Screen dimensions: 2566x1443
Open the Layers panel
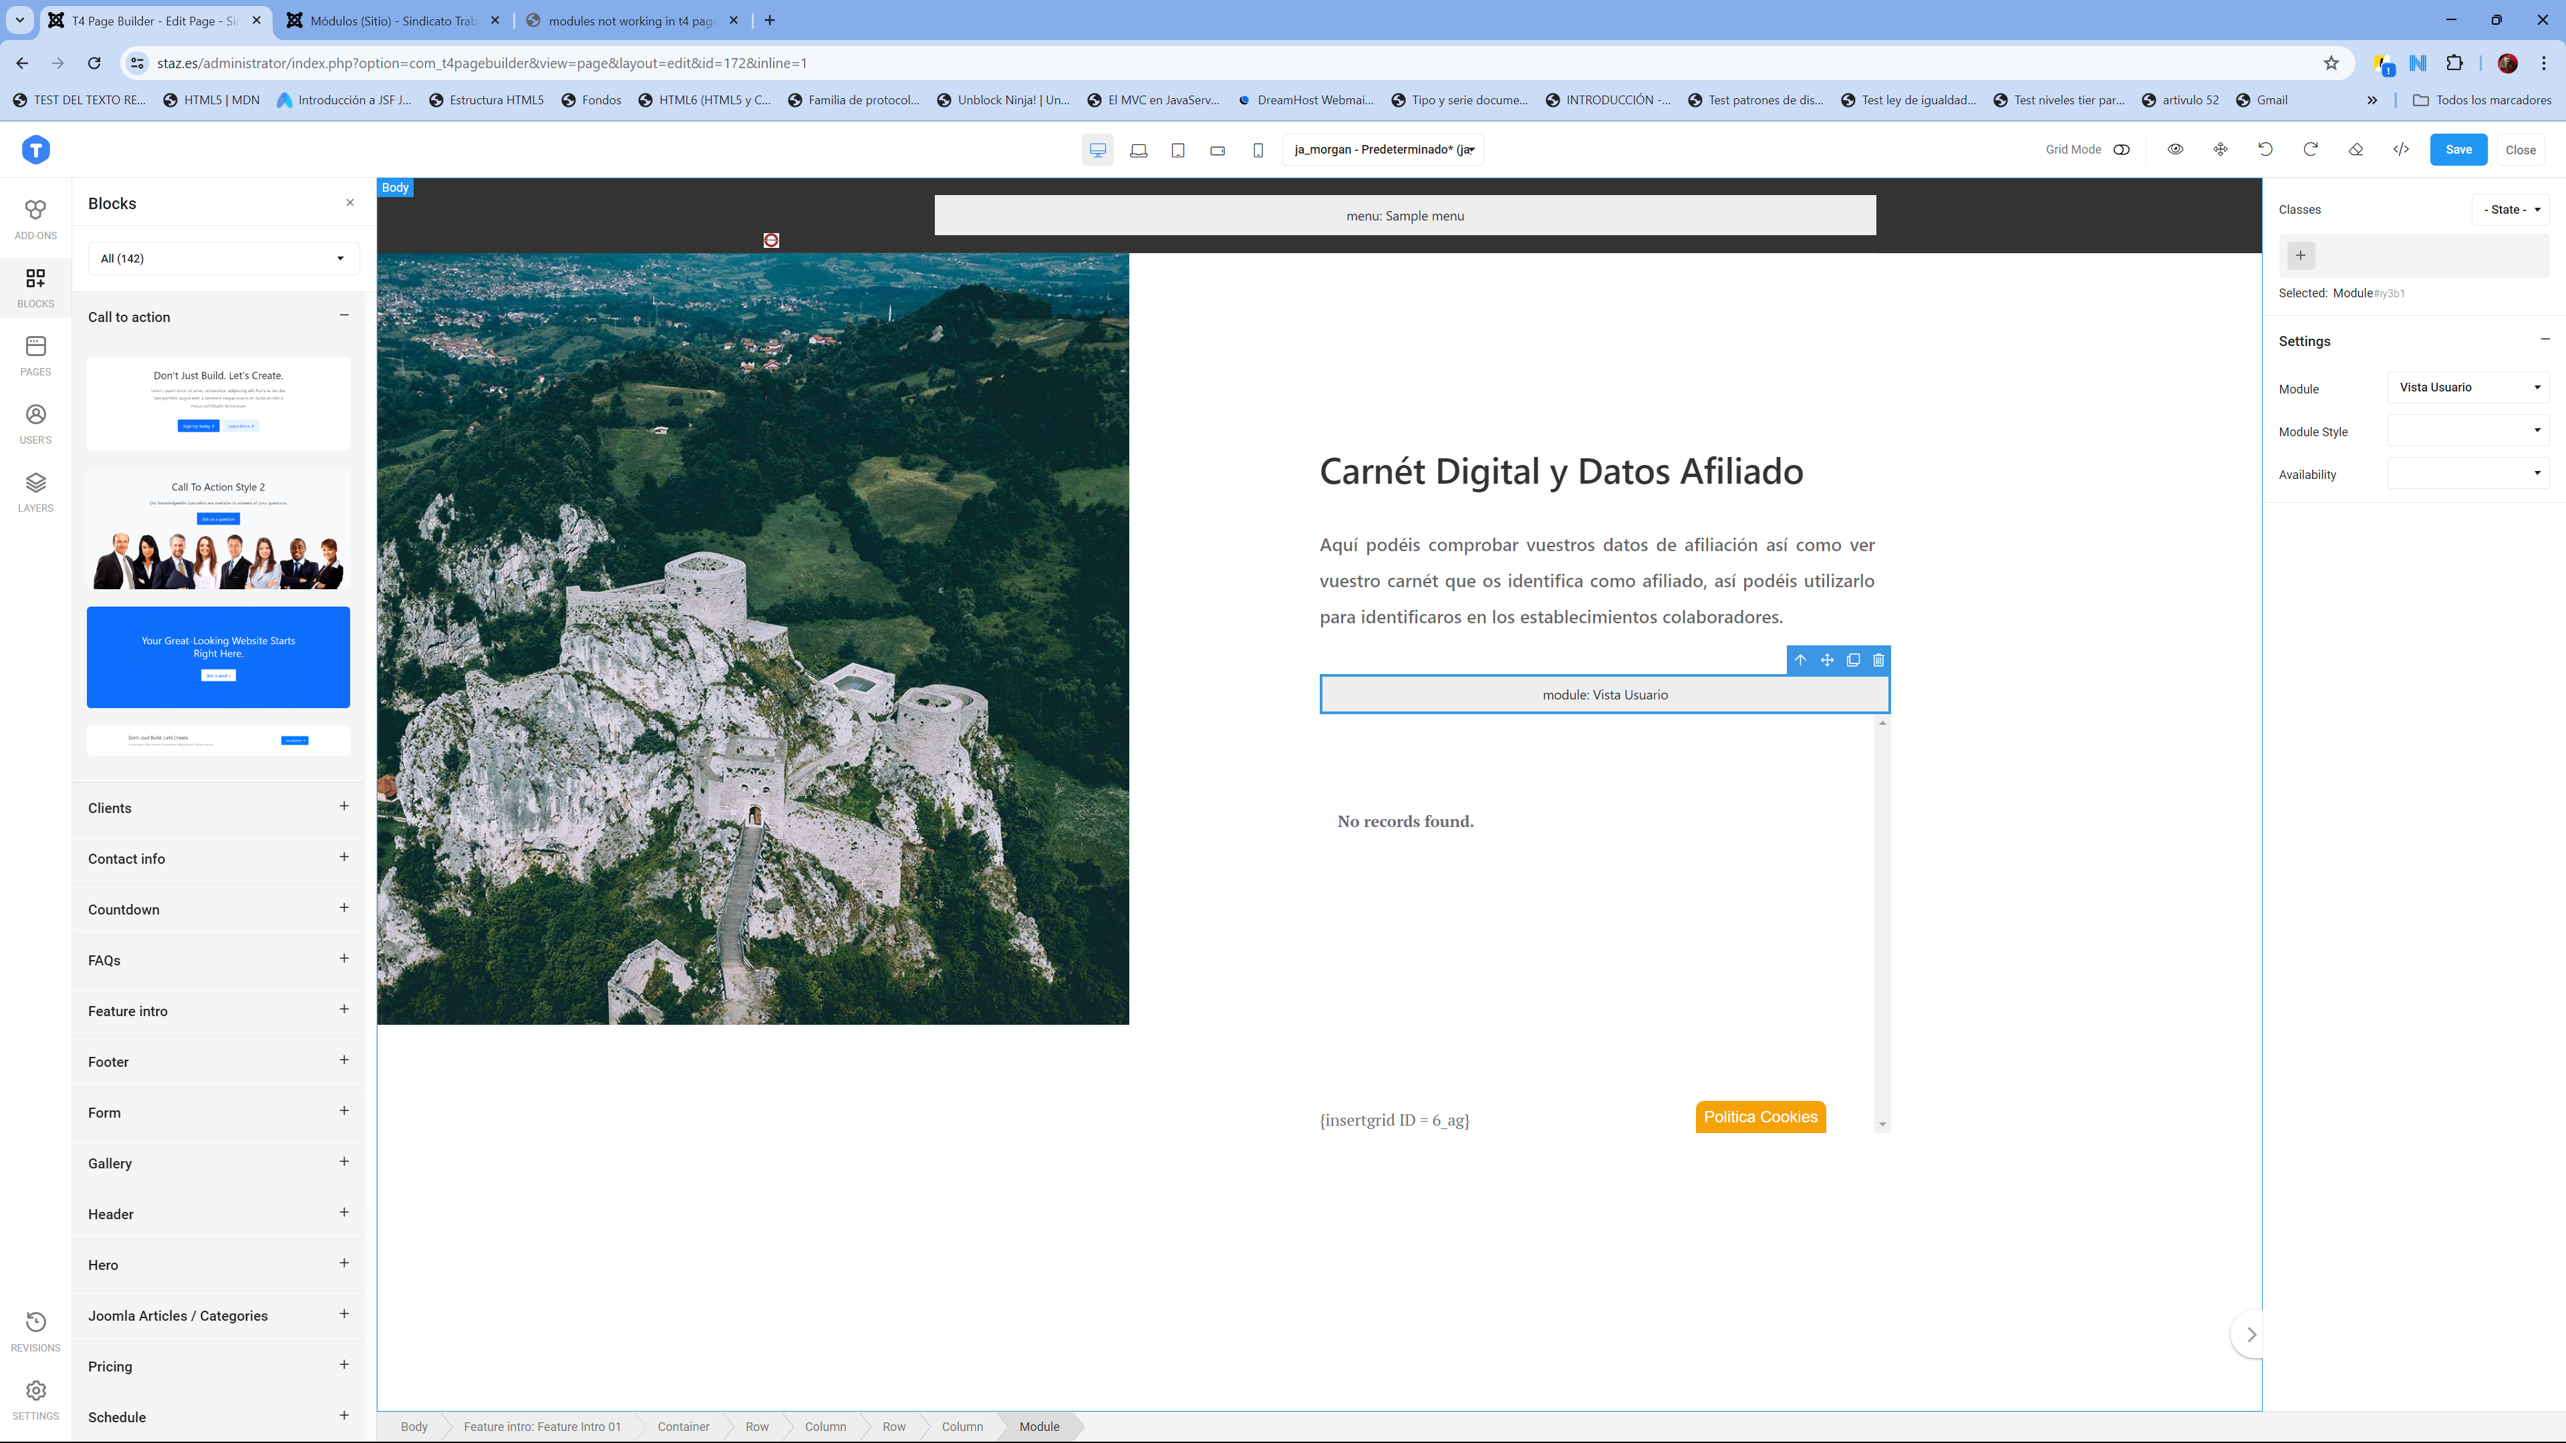point(35,492)
